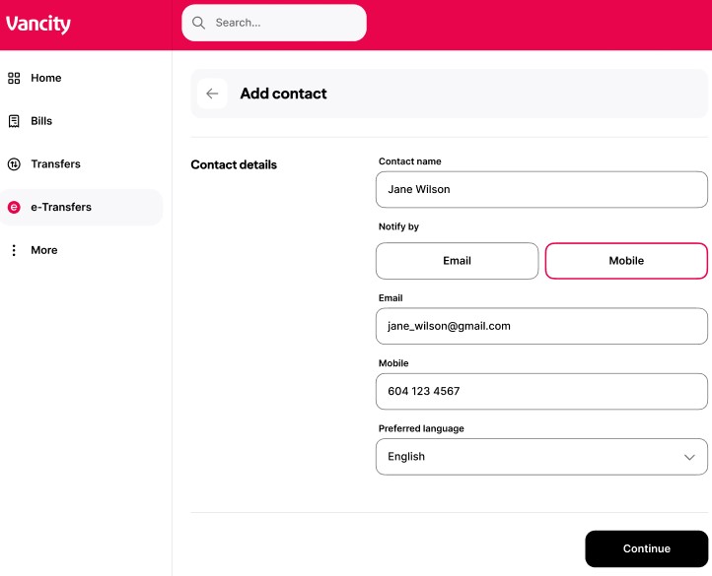The image size is (712, 576).
Task: Open the Bills menu item
Action: 41,121
